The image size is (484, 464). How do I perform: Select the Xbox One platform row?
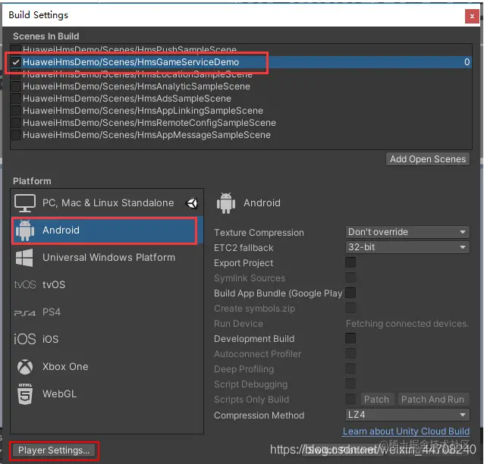107,367
